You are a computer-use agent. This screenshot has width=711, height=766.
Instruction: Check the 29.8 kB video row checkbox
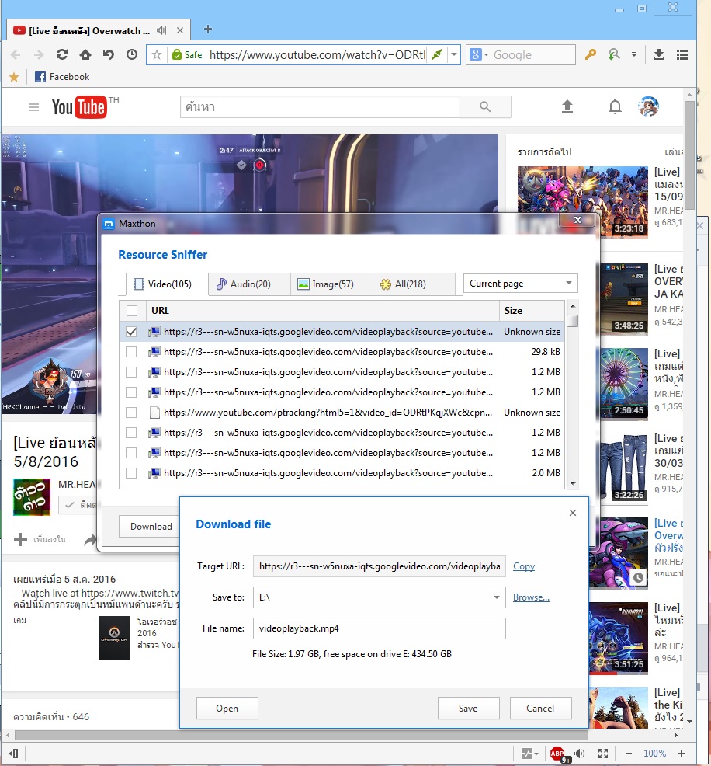(131, 352)
